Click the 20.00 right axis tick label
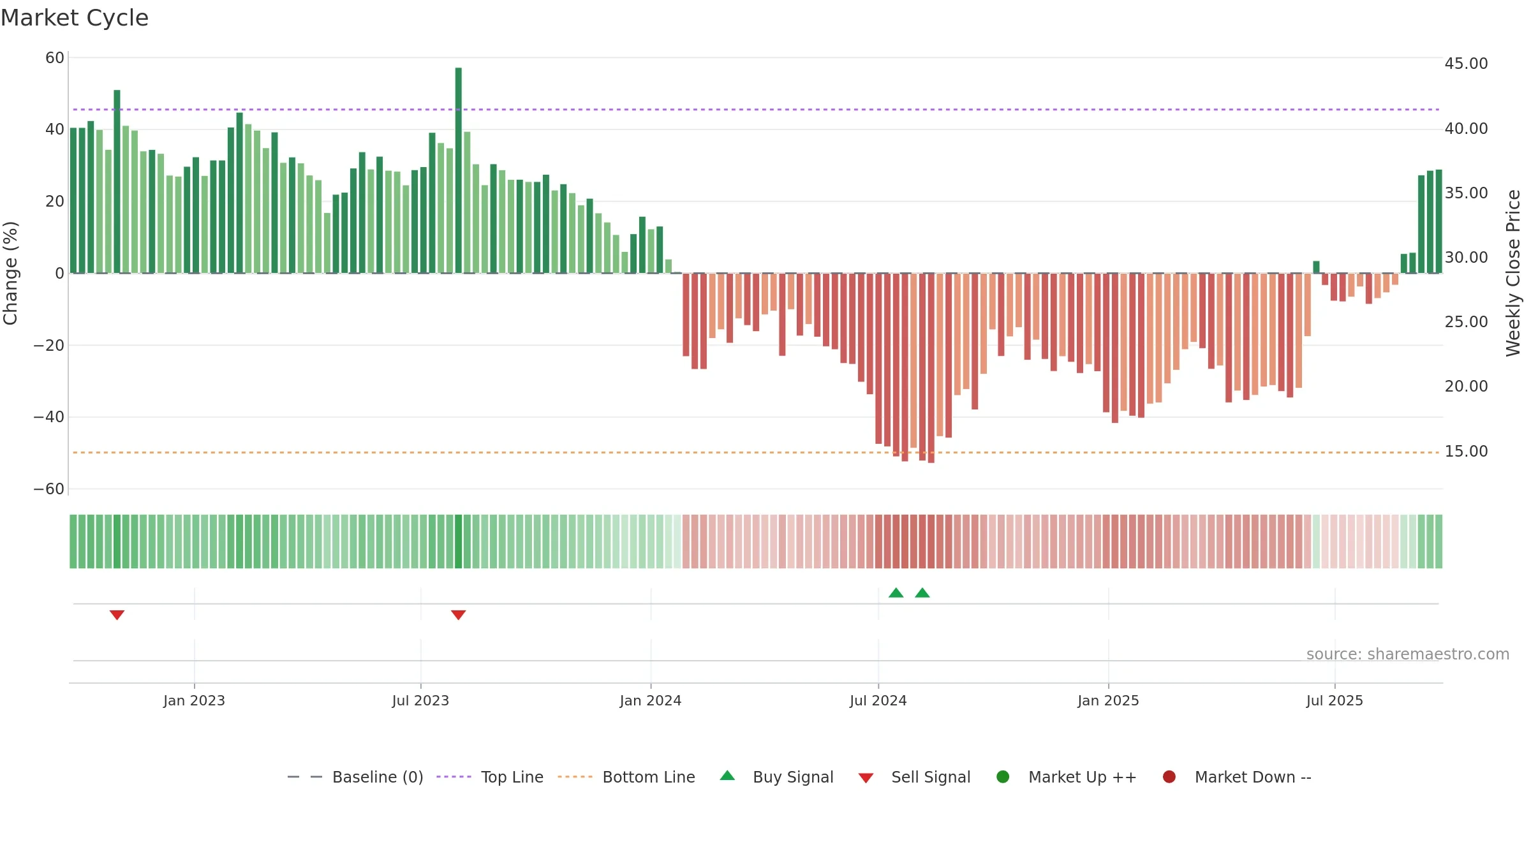The width and height of the screenshot is (1531, 861). [1466, 386]
